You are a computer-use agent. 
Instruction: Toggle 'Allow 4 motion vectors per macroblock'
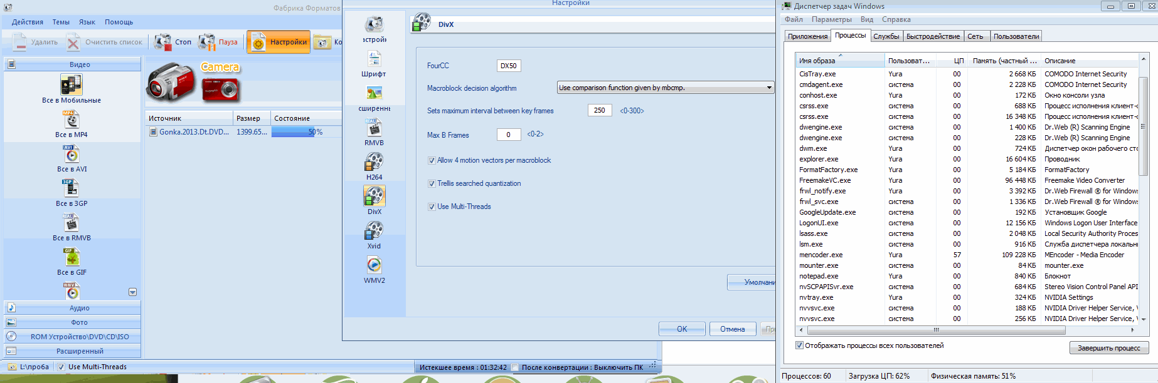tap(432, 160)
